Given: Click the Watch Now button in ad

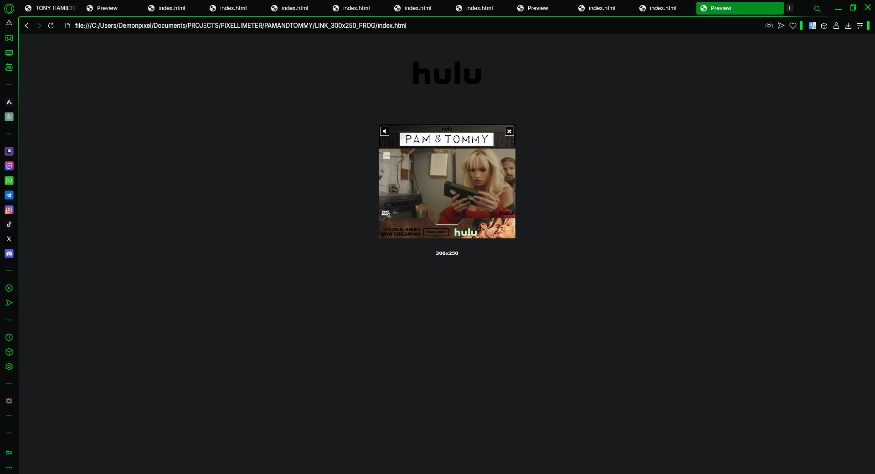Looking at the screenshot, I should (x=436, y=232).
